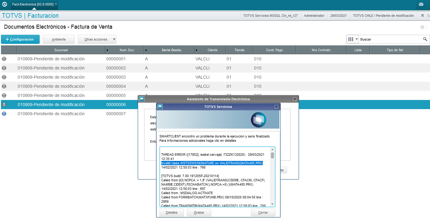
Task: Sort by the Lista column header
Action: [358, 50]
